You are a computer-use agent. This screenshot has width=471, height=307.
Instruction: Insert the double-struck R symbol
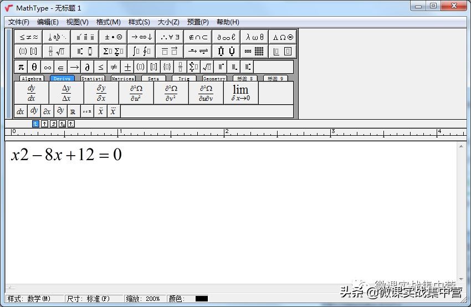pos(73,111)
